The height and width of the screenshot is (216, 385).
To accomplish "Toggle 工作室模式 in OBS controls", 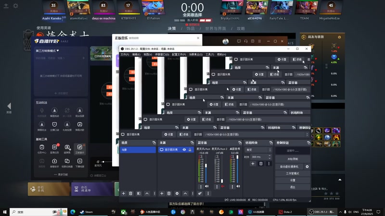I will [293, 173].
